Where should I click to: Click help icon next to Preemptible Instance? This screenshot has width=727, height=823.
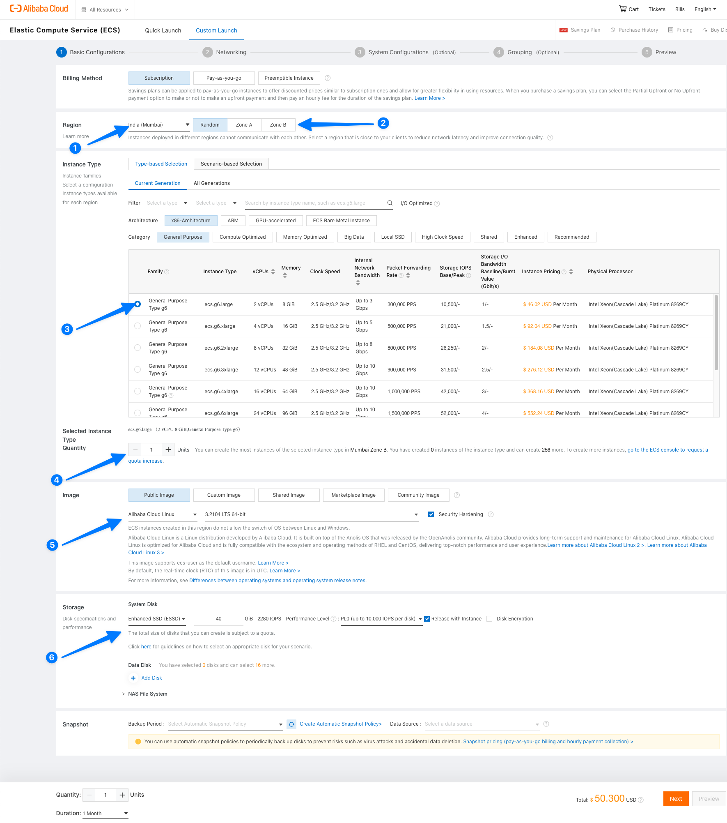click(x=328, y=78)
